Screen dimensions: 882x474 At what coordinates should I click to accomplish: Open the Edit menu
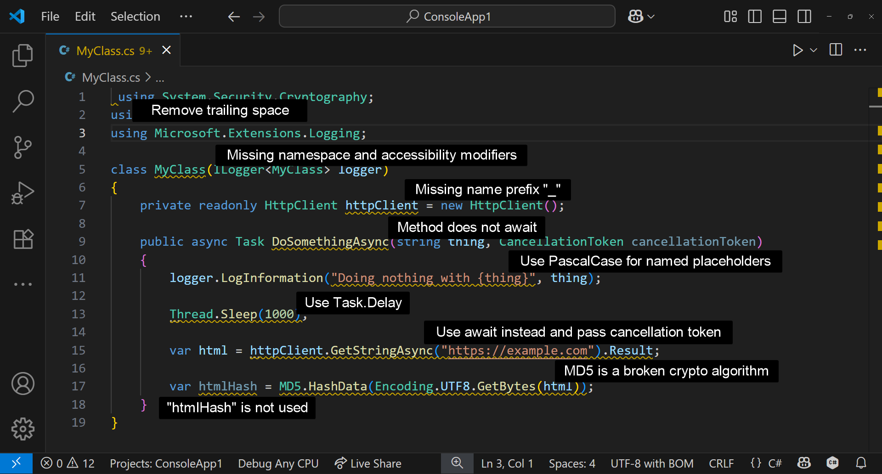pyautogui.click(x=85, y=17)
